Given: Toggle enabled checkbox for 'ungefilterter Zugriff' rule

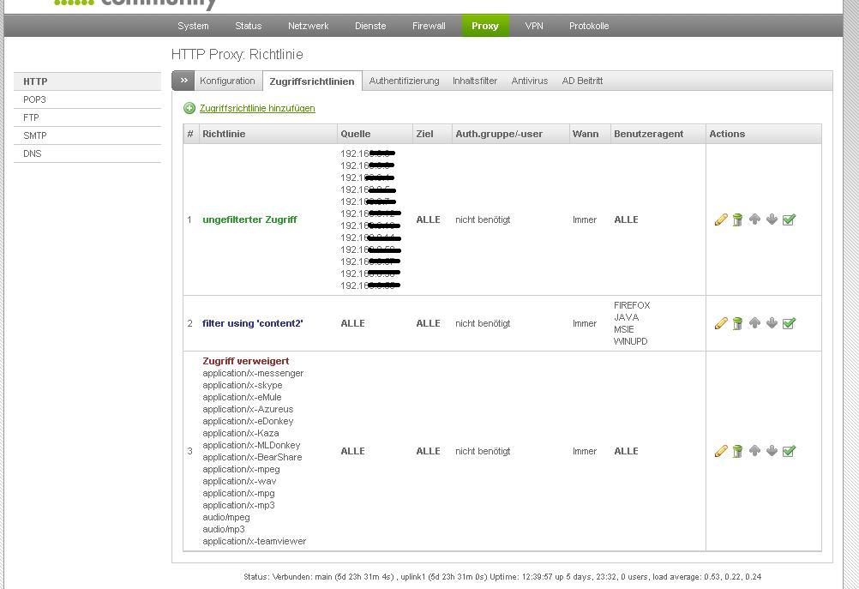Looking at the screenshot, I should [789, 219].
